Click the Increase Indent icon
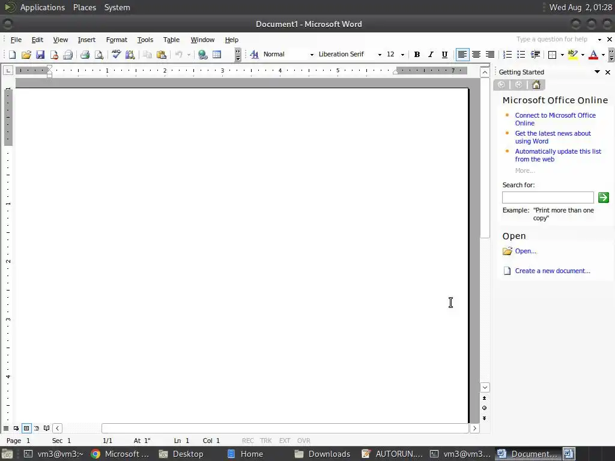 (x=535, y=55)
